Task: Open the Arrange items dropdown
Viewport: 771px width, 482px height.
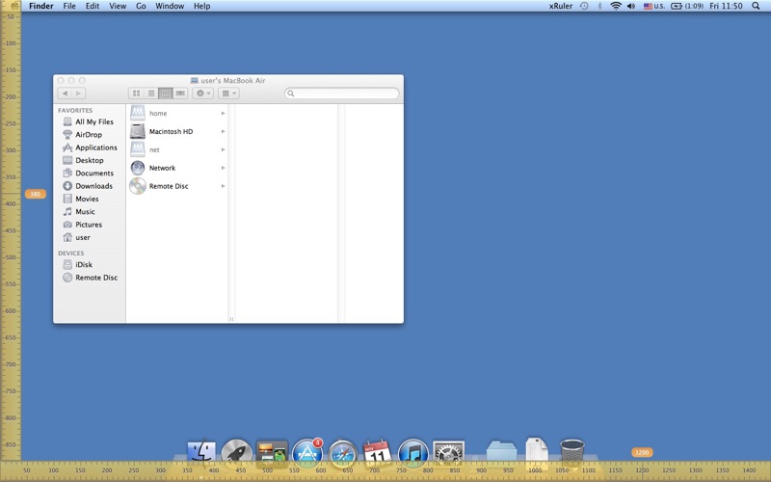Action: point(228,93)
